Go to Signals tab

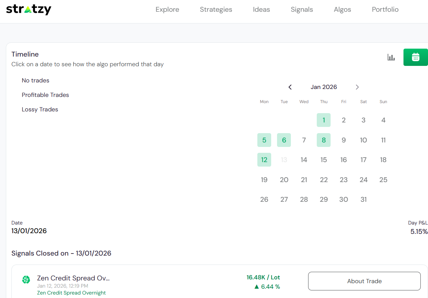click(x=302, y=10)
